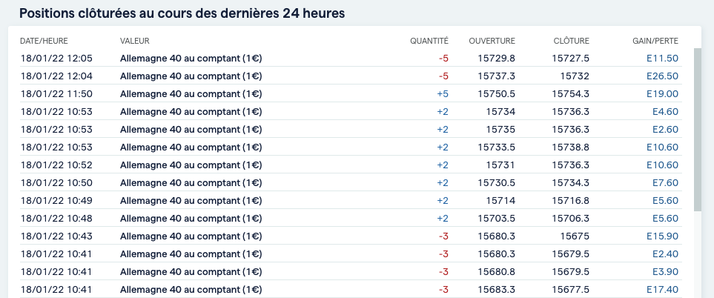Click gain value E7.60

(x=665, y=182)
